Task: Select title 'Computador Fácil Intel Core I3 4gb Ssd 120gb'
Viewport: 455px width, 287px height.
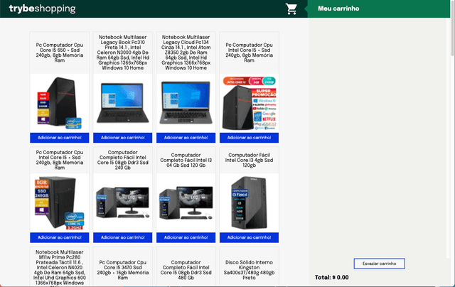Action: coord(250,160)
